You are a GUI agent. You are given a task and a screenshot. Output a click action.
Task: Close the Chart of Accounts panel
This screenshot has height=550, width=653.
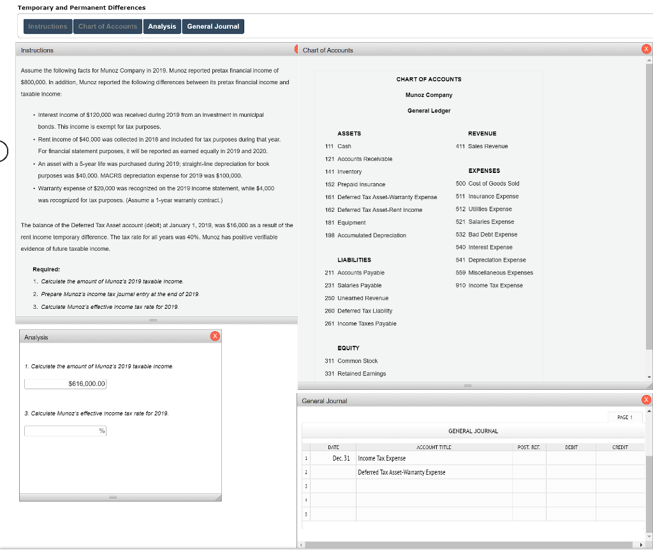646,49
